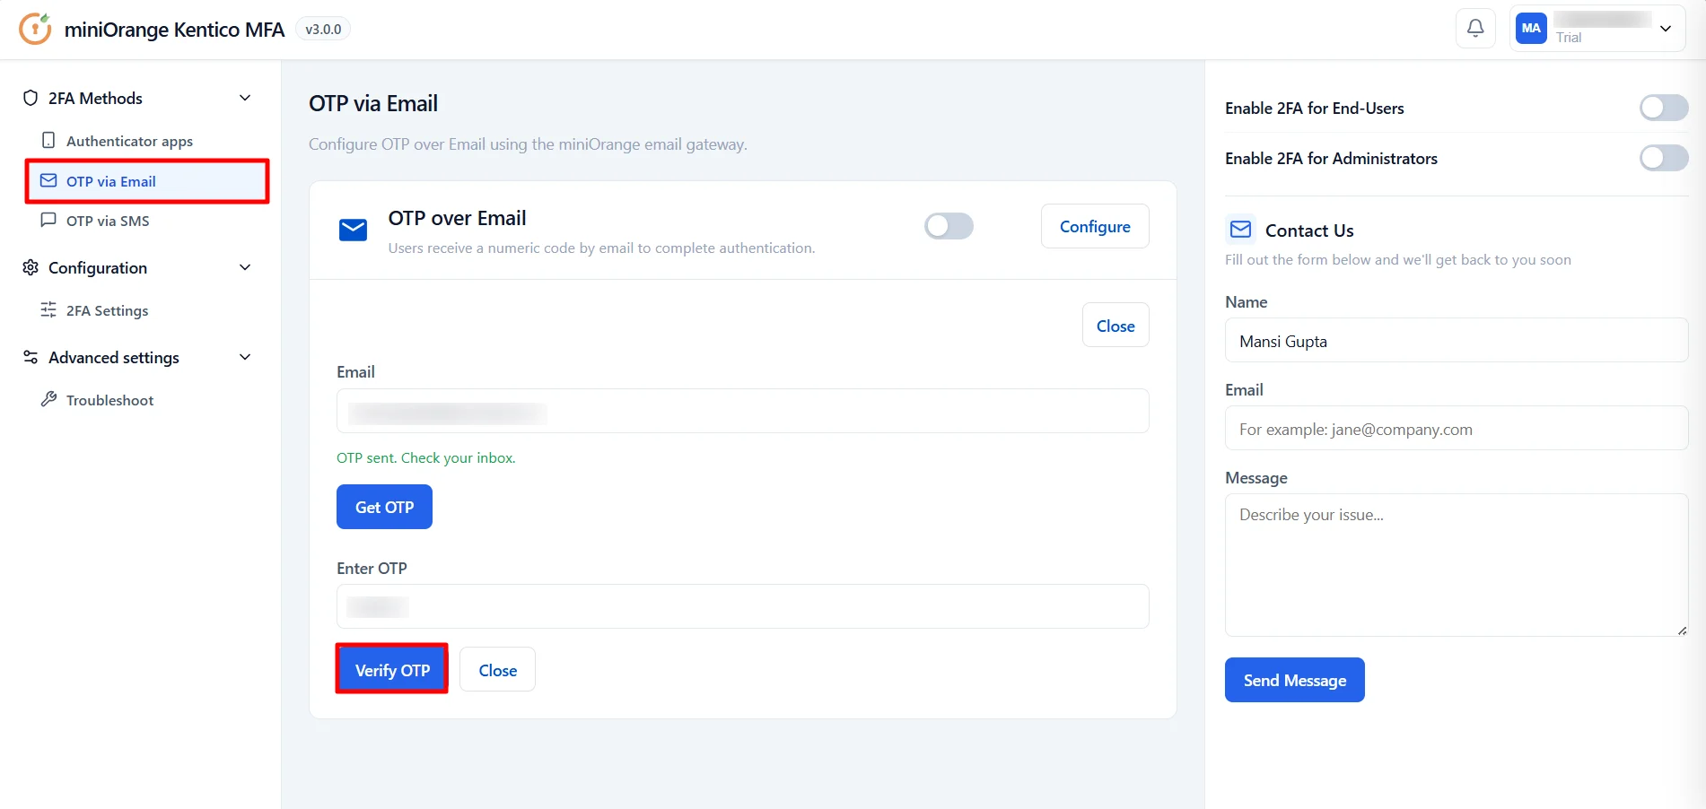The height and width of the screenshot is (809, 1706).
Task: Click the Configure button
Action: tap(1095, 226)
